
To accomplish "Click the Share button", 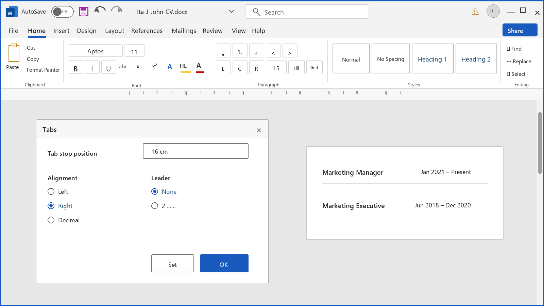I will (520, 30).
